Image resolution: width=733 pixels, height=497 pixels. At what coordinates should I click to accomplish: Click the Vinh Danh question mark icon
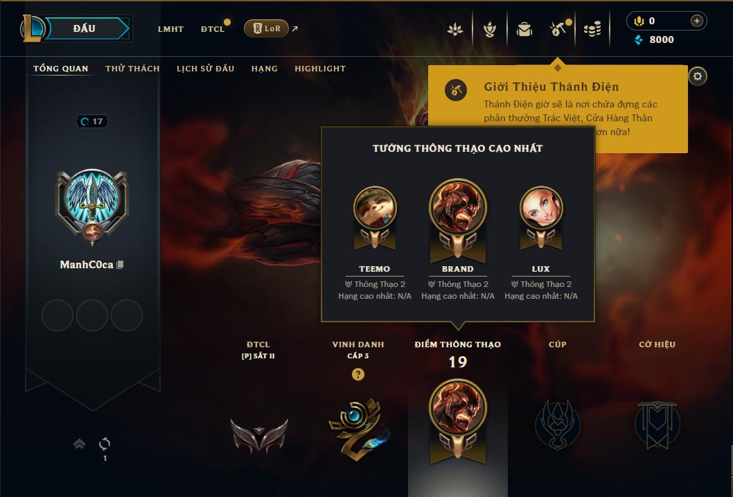click(358, 374)
